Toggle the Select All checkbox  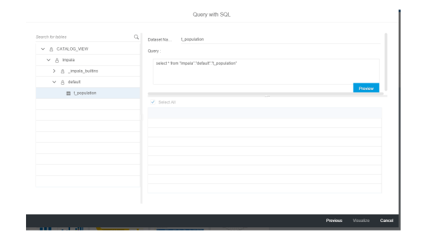coord(153,102)
